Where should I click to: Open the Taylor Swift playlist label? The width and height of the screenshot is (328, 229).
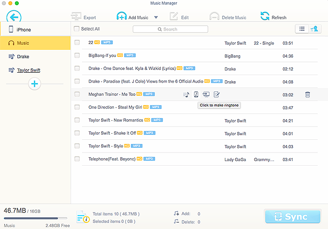point(29,70)
